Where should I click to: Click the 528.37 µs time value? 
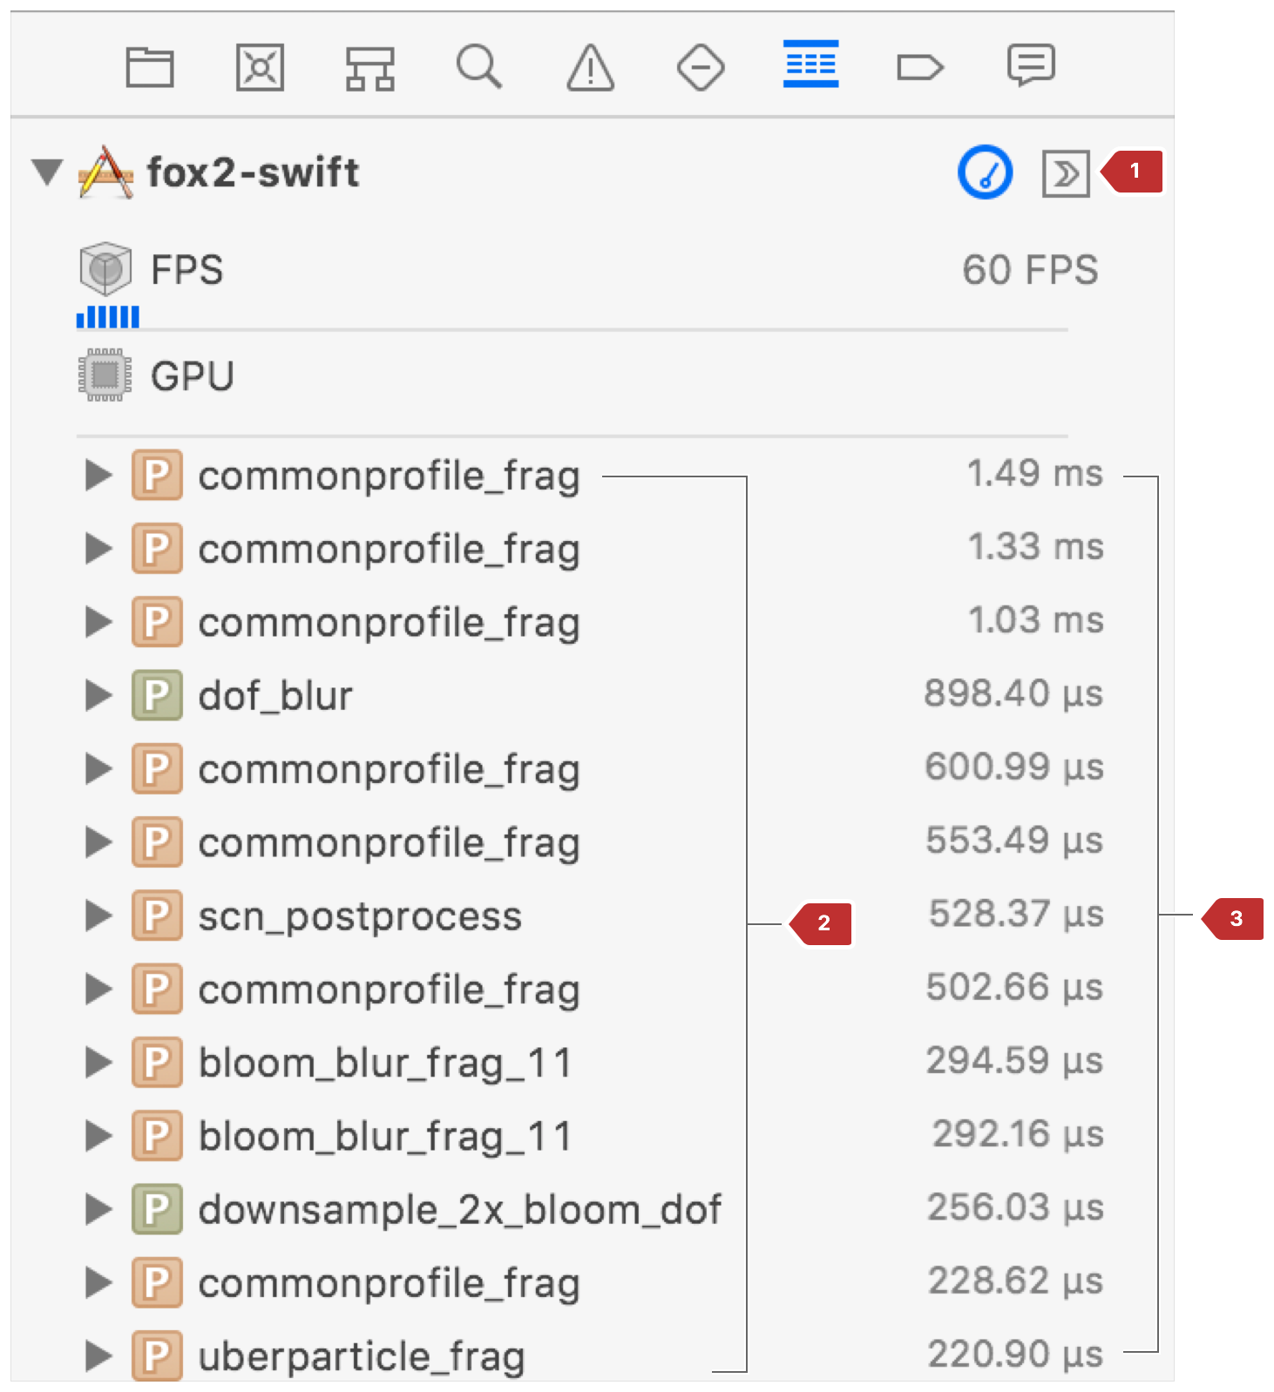pyautogui.click(x=1016, y=914)
